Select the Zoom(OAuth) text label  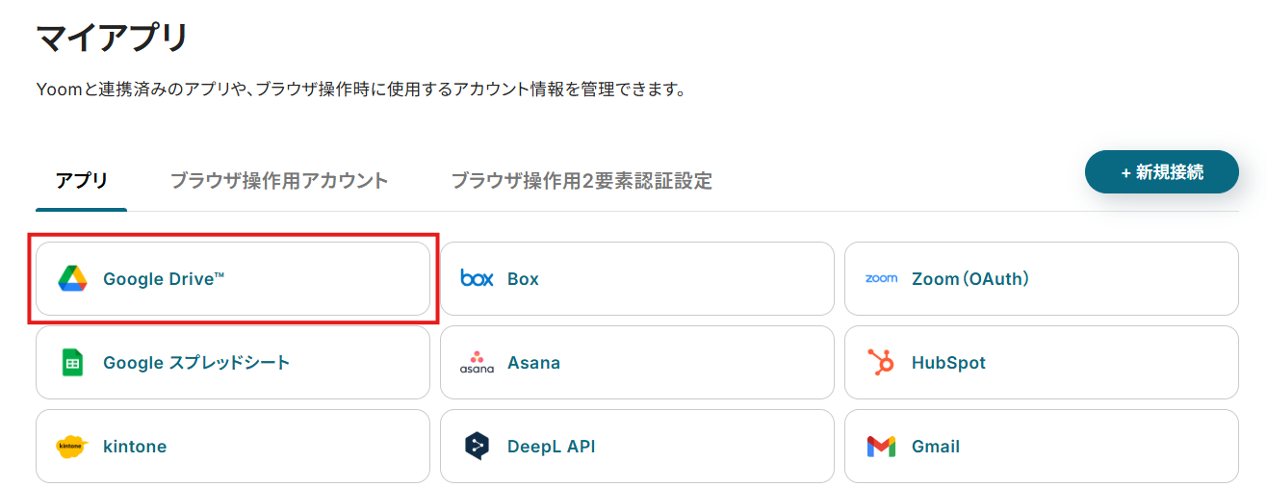[x=970, y=279]
